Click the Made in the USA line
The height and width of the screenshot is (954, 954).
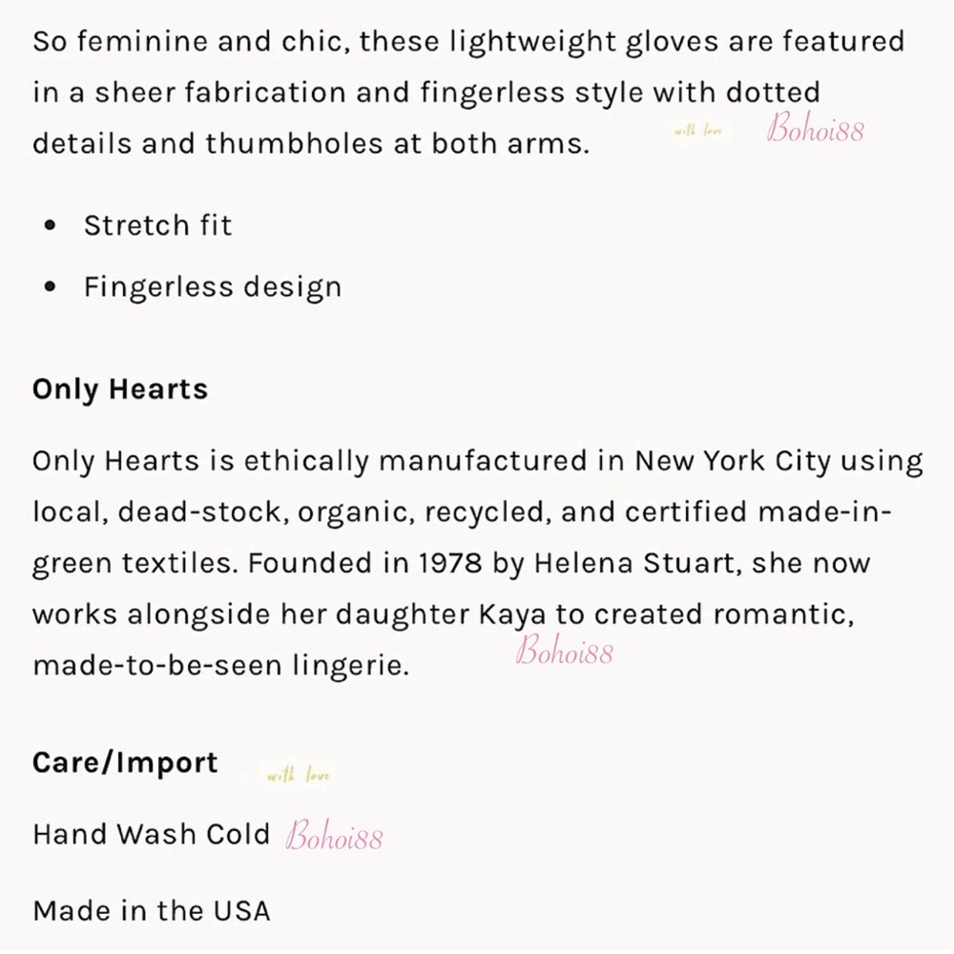point(152,911)
